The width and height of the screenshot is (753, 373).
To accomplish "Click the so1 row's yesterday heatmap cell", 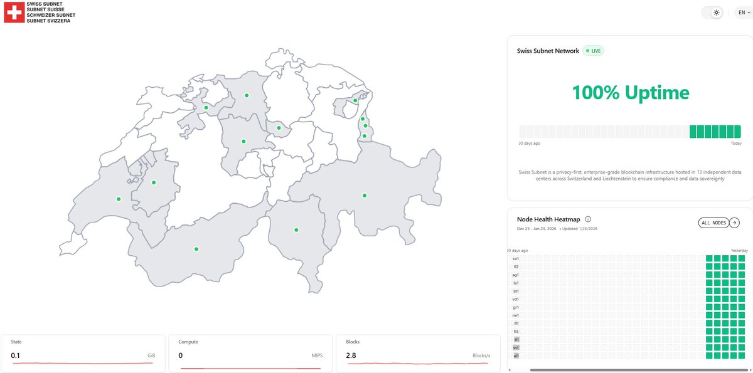I will (742, 258).
